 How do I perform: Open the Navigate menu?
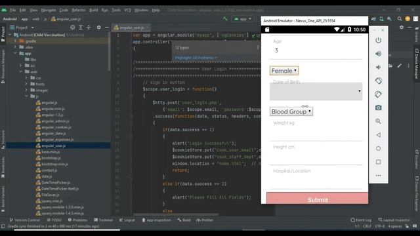click(x=48, y=10)
